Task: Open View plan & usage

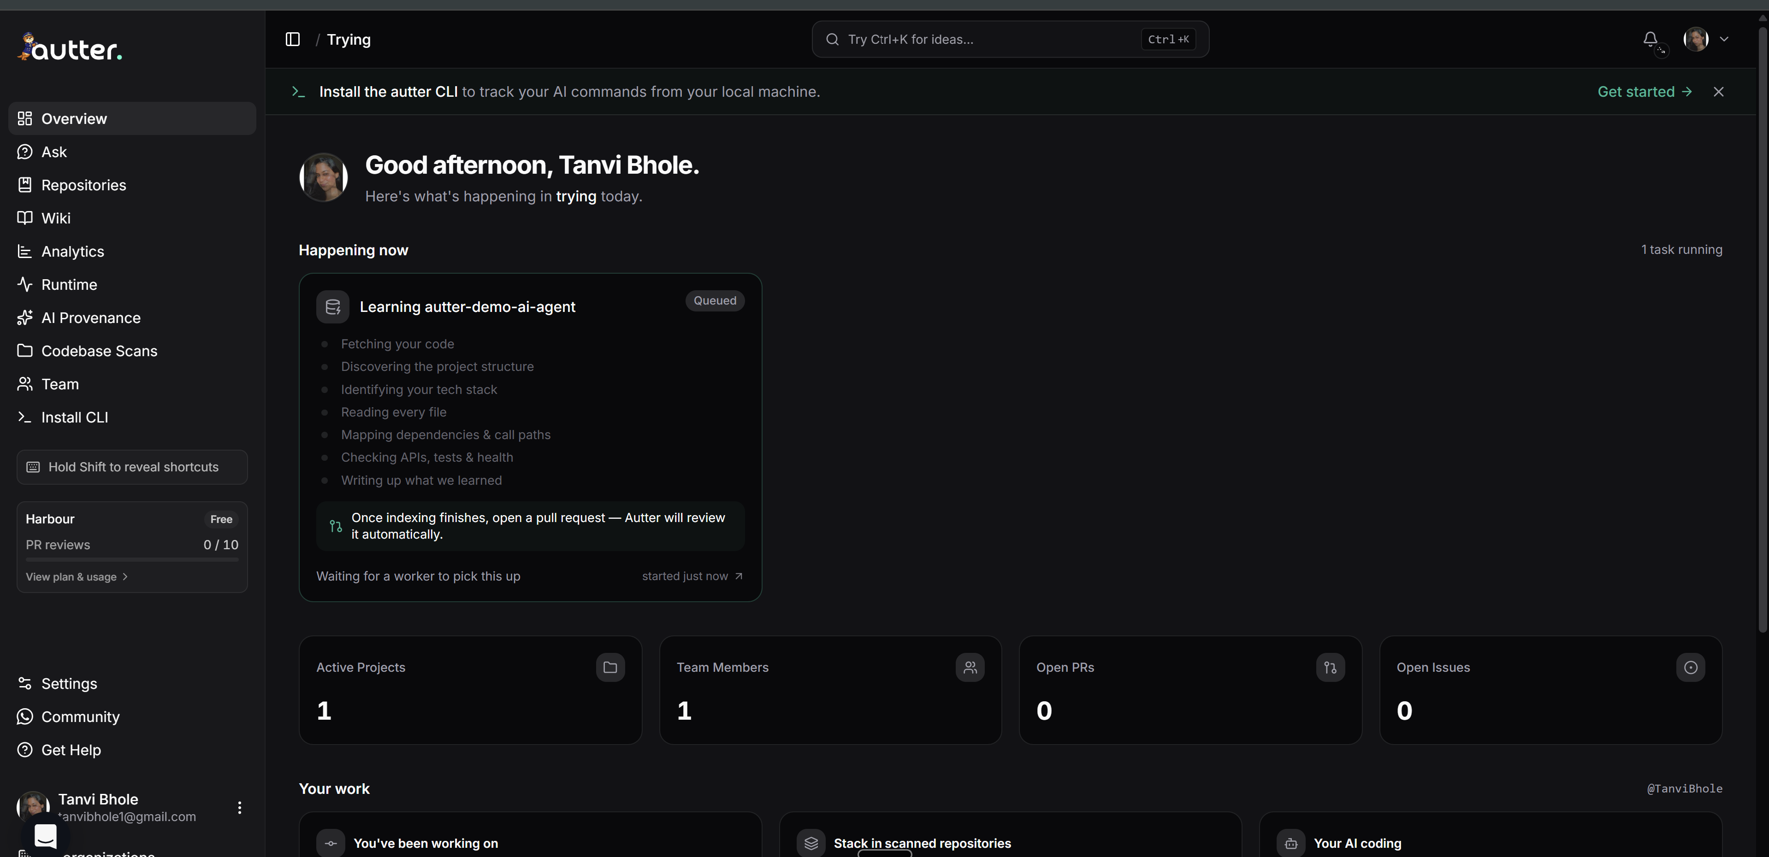Action: pyautogui.click(x=77, y=577)
